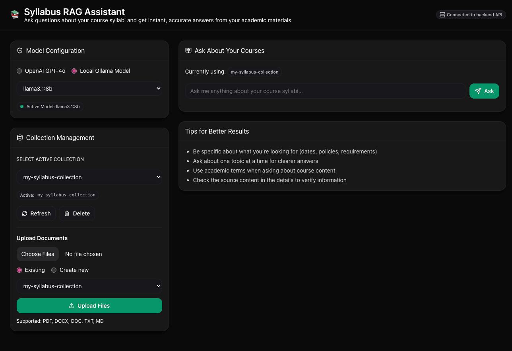Click the books logo icon in header
The width and height of the screenshot is (512, 351).
pyautogui.click(x=15, y=15)
